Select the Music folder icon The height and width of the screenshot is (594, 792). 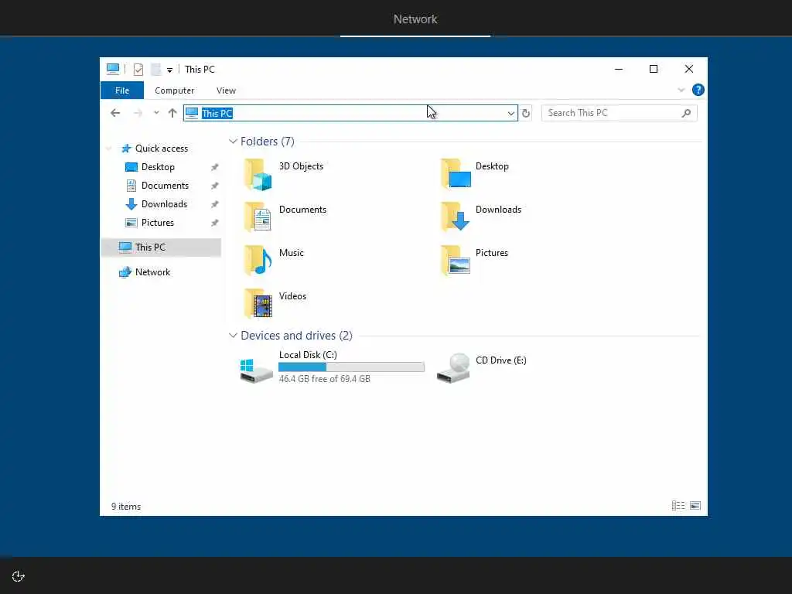tap(258, 260)
